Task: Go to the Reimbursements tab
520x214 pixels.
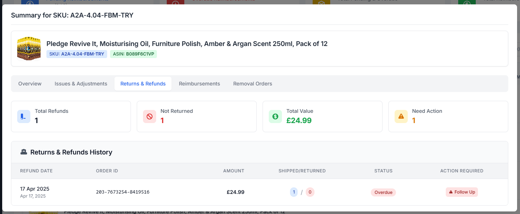Action: 199,84
